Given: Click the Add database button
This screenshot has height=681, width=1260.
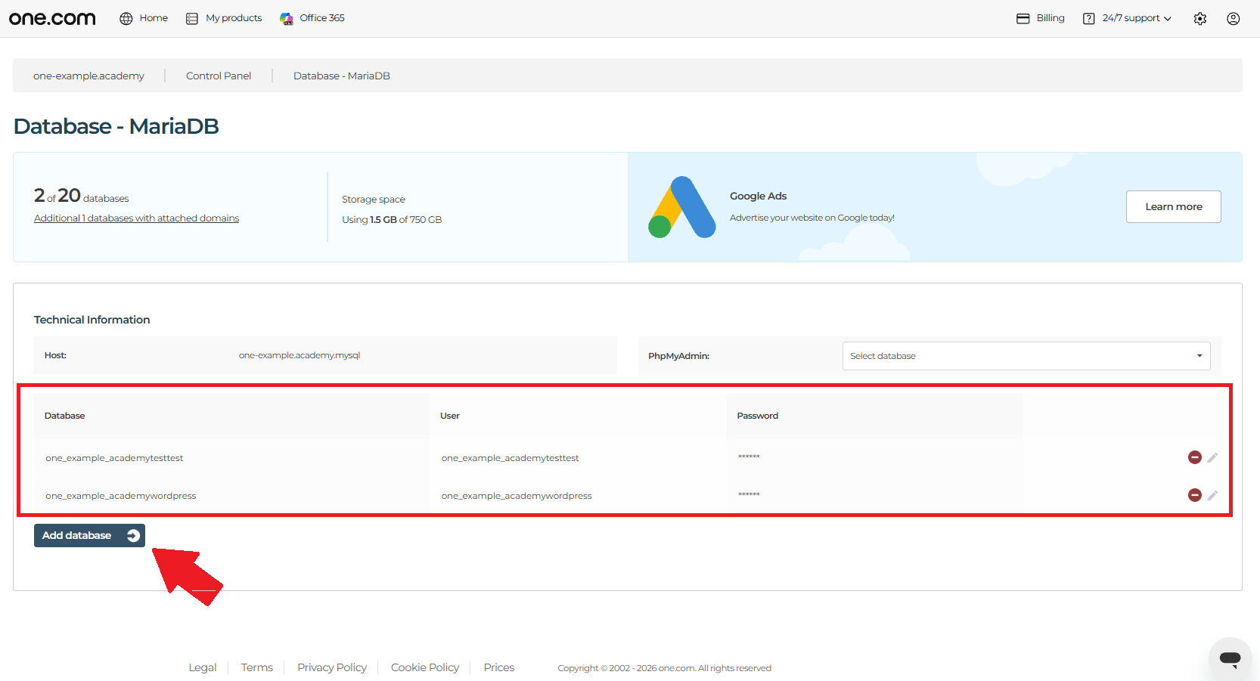Looking at the screenshot, I should point(89,535).
